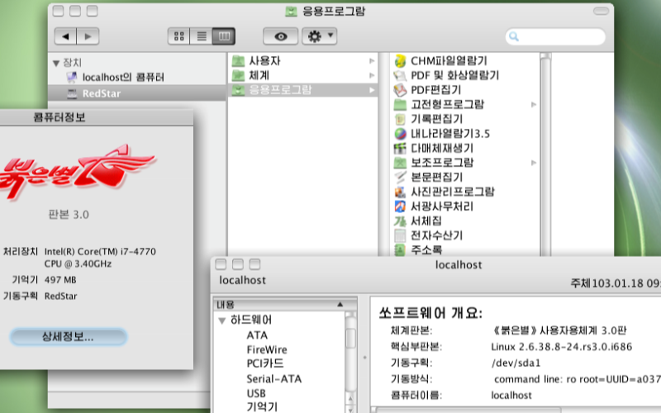
Task: Launch 전자수산기 calculator icon
Action: 400,235
